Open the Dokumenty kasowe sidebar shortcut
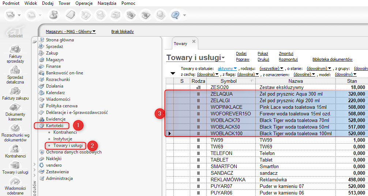This screenshot has height=196, width=368. [15, 108]
